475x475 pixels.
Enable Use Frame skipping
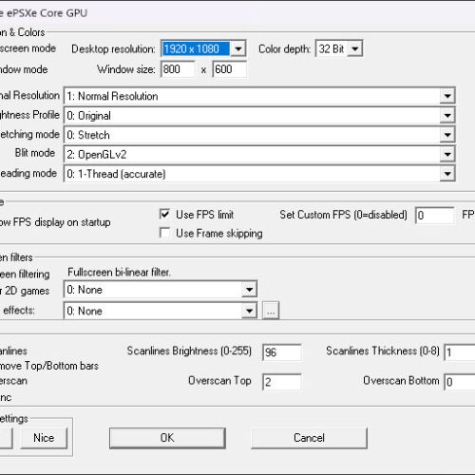coord(164,233)
